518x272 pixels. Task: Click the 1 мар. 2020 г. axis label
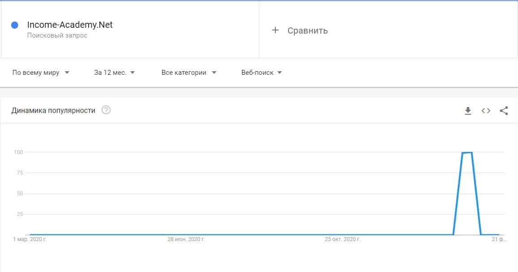pyautogui.click(x=30, y=240)
